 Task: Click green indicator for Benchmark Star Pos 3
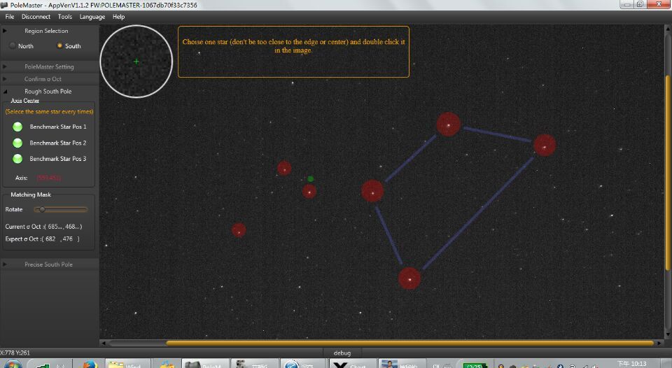point(17,159)
